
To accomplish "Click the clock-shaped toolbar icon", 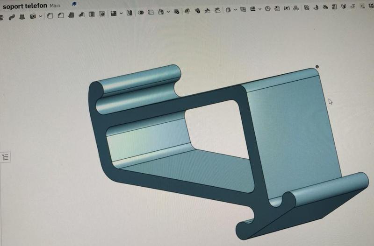I will point(267,9).
